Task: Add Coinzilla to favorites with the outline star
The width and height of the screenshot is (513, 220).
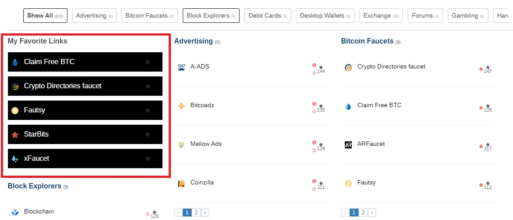Action: pyautogui.click(x=314, y=189)
